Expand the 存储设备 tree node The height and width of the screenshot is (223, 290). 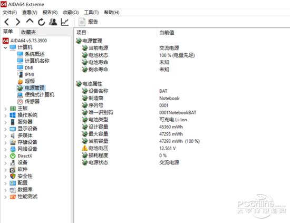pos(5,142)
